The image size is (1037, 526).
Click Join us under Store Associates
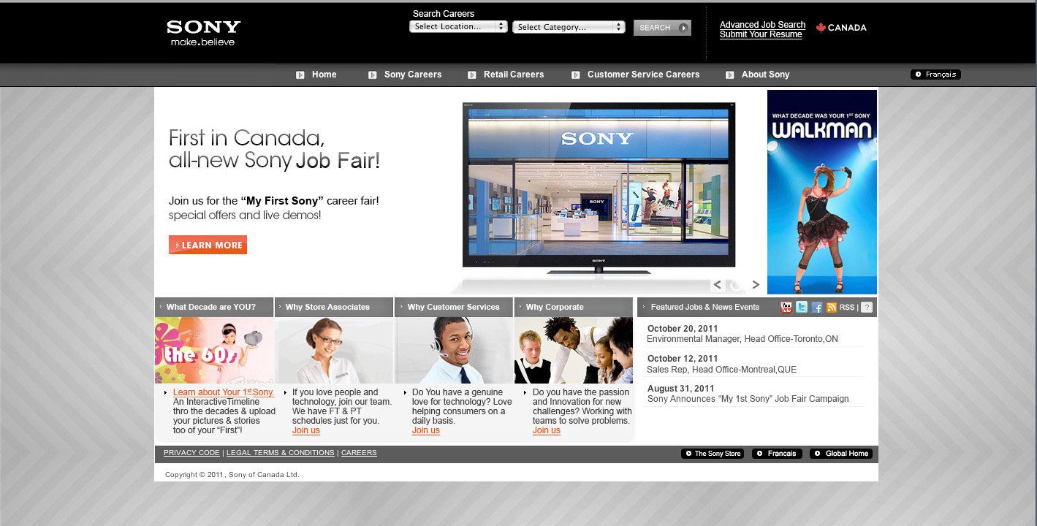[x=306, y=430]
